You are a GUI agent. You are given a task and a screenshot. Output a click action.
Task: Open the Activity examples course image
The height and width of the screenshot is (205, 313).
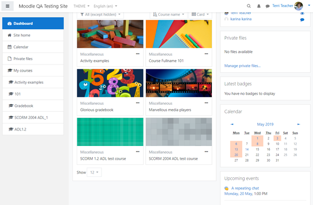[110, 34]
